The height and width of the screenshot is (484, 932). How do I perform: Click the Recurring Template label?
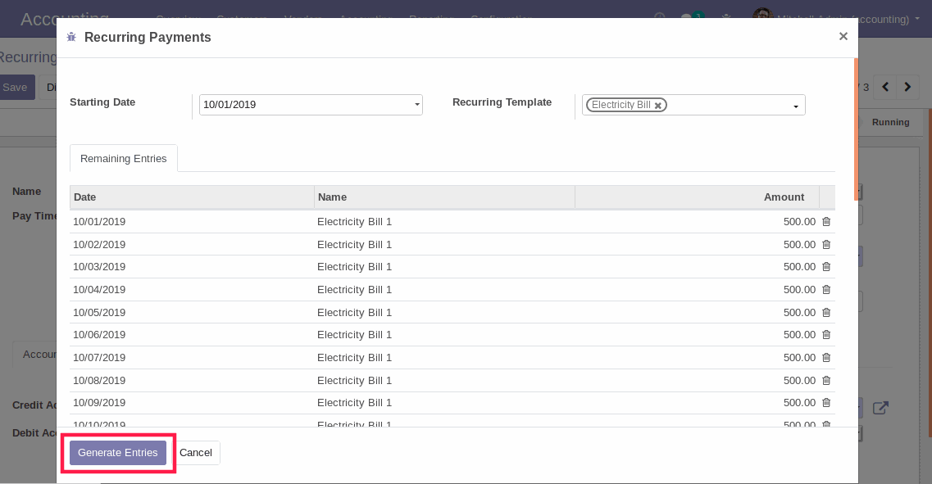[x=502, y=102]
